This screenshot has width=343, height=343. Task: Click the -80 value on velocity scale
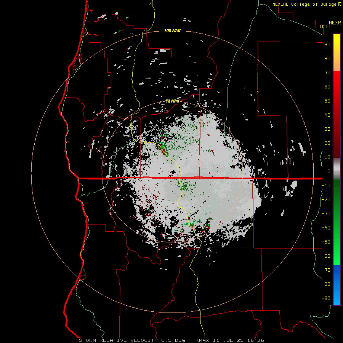click(326, 284)
